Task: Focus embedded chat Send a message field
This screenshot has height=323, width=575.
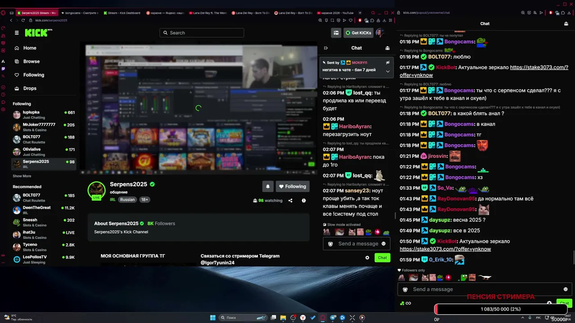Action: (x=357, y=244)
